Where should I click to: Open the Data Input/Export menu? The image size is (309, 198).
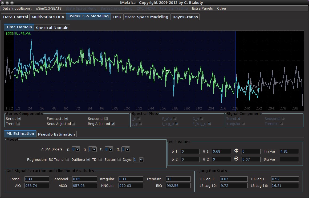point(17,9)
